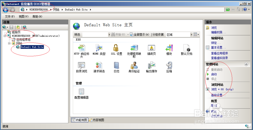Click the 查看虚拟目录 link
The width and height of the screenshot is (253, 130).
[x=219, y=58]
